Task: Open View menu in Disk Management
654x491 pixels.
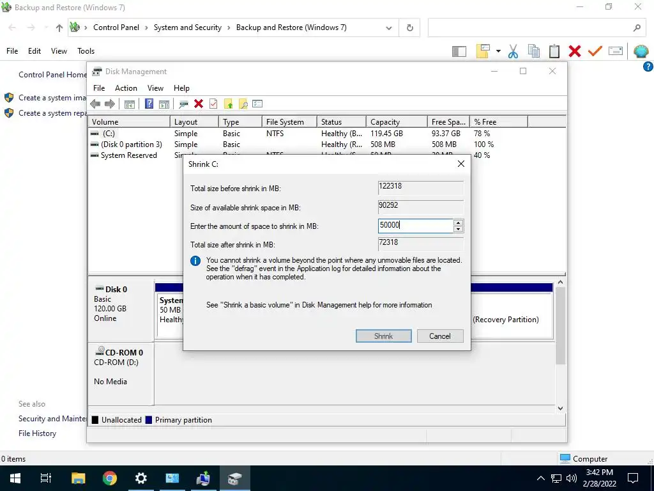Action: pyautogui.click(x=155, y=88)
